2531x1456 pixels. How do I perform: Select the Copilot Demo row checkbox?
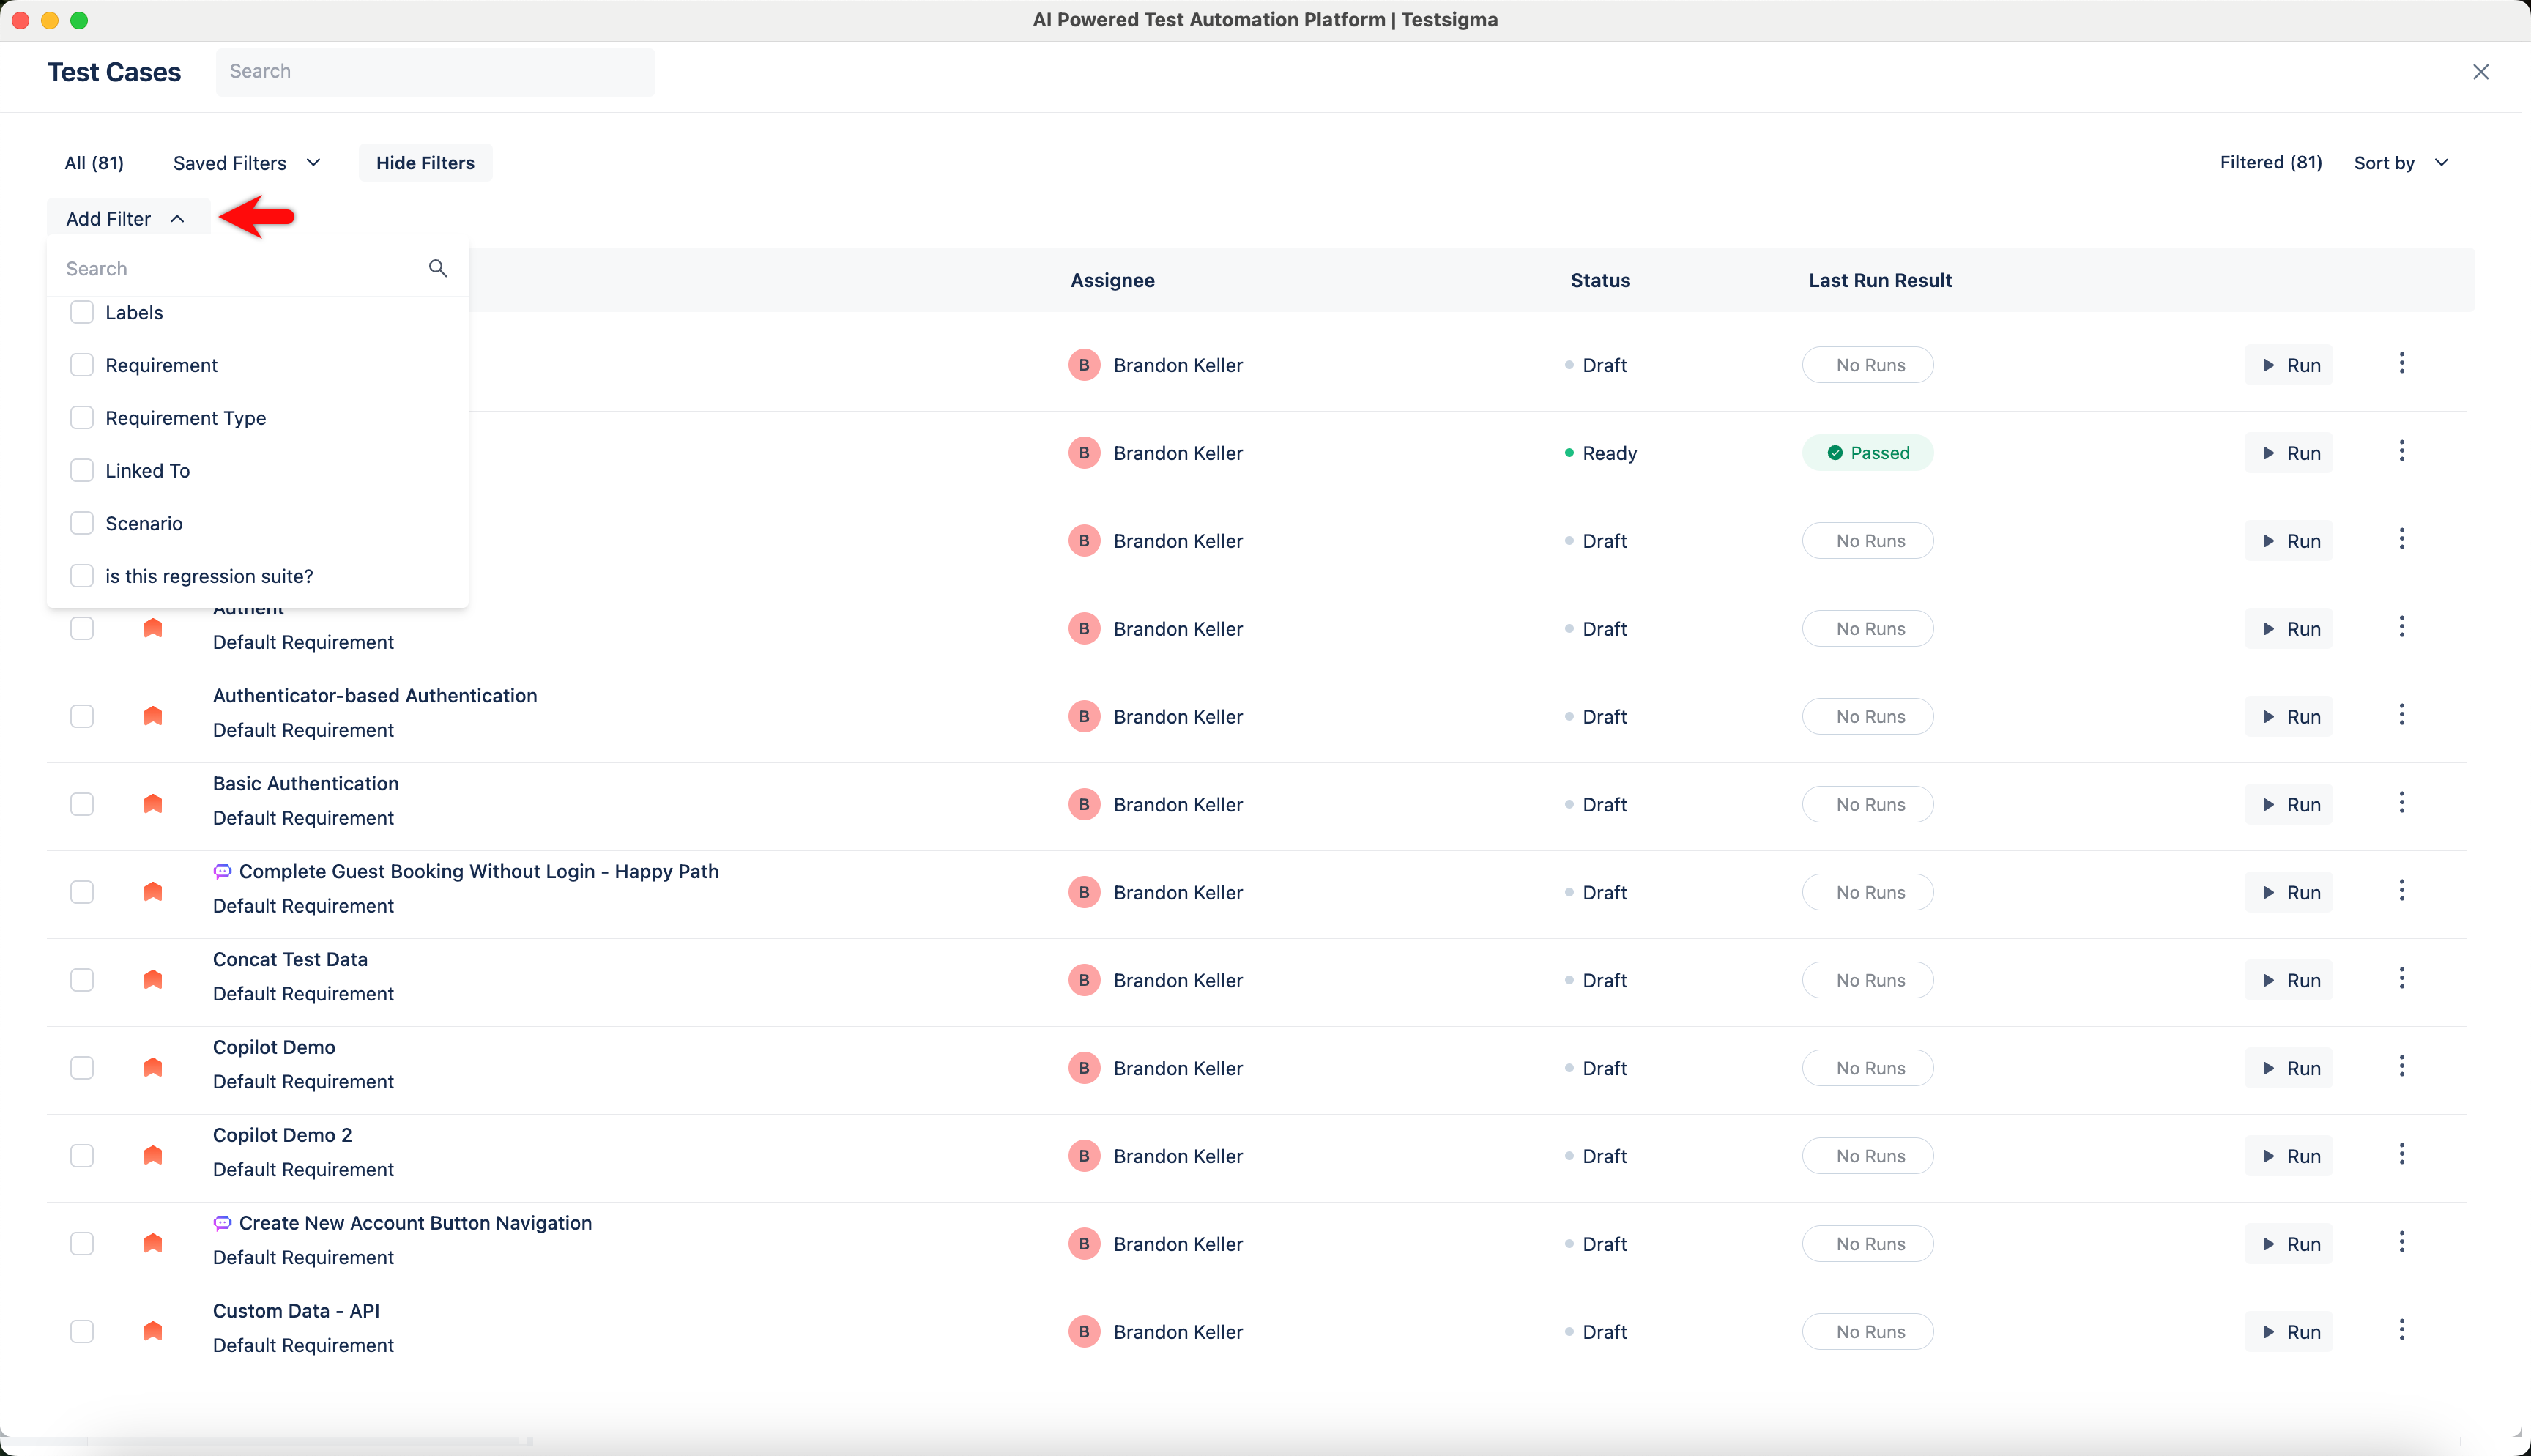82,1067
